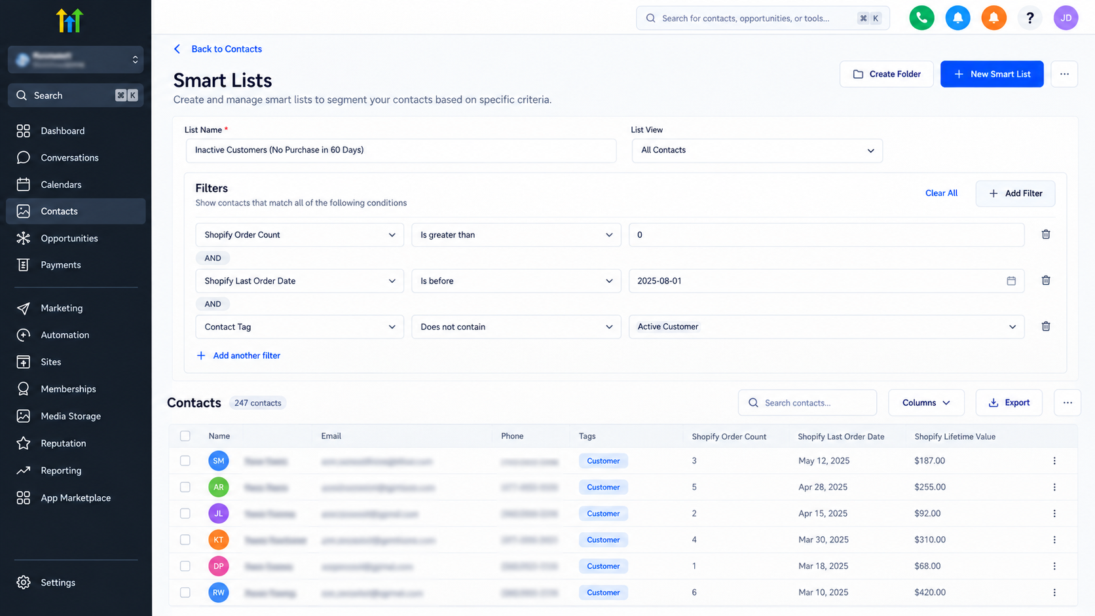
Task: Check the box for the JL contact row
Action: pyautogui.click(x=185, y=514)
